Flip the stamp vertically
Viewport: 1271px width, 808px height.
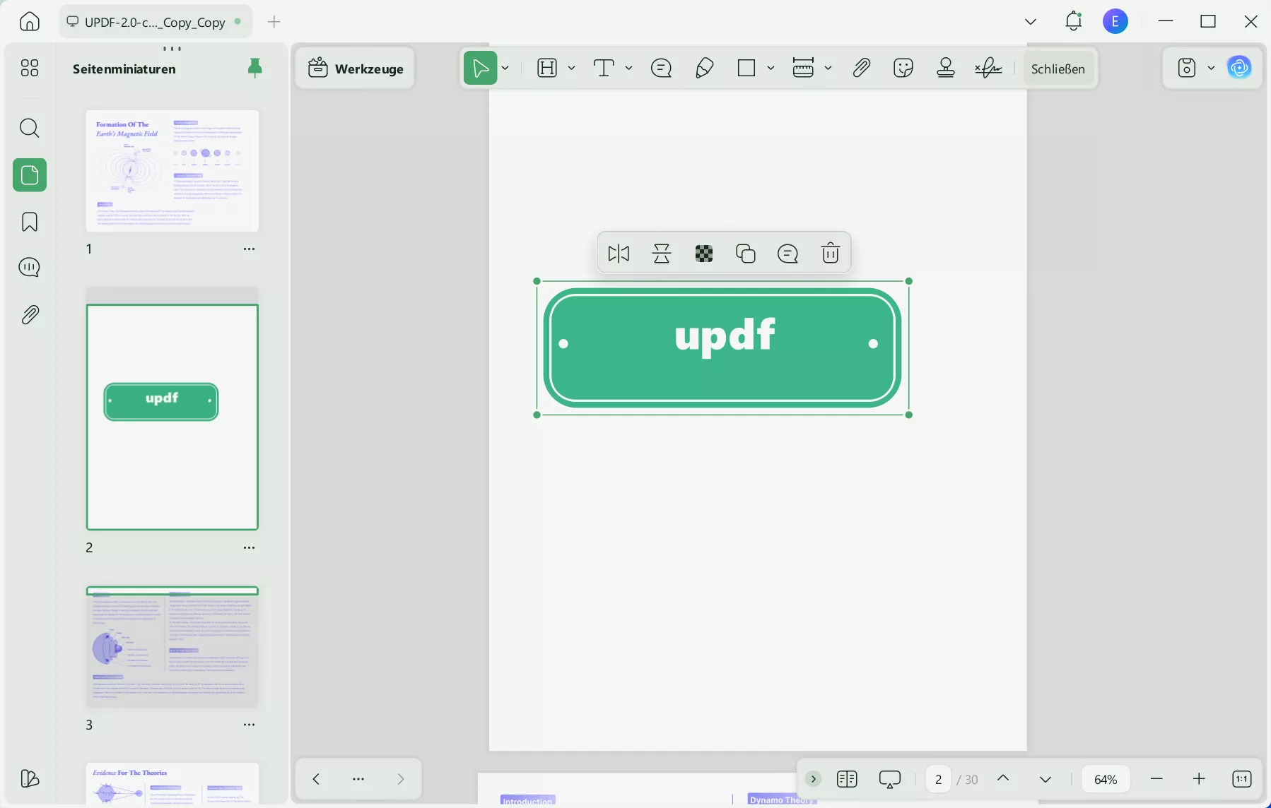tap(662, 254)
